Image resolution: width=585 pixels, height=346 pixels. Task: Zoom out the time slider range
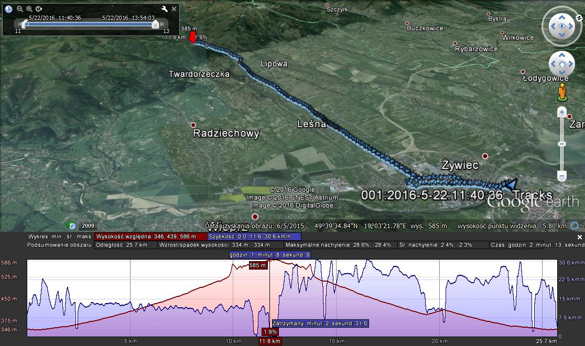coord(19,9)
